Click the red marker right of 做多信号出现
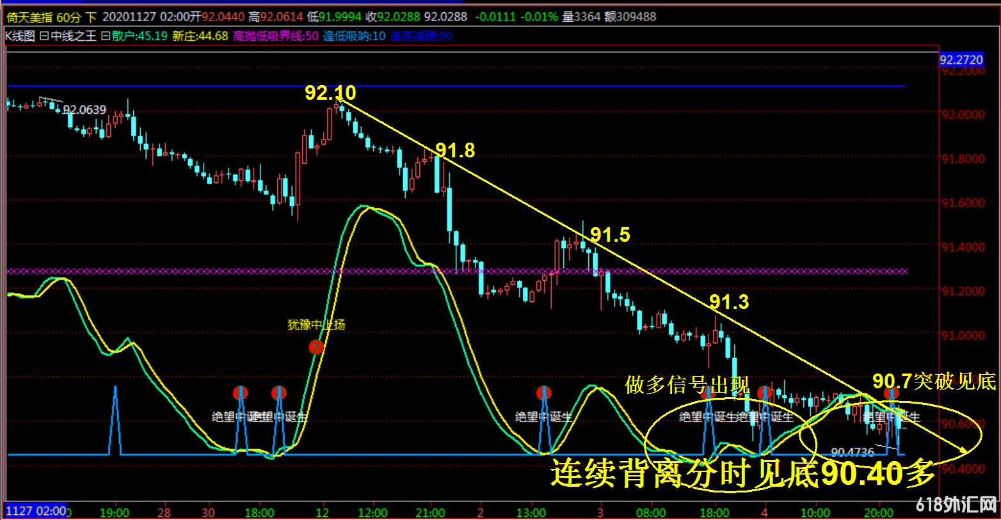 [764, 393]
